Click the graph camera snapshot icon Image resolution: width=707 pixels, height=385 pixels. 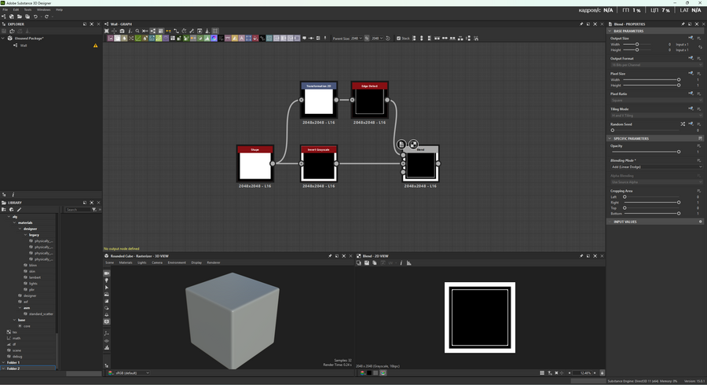coord(122,31)
